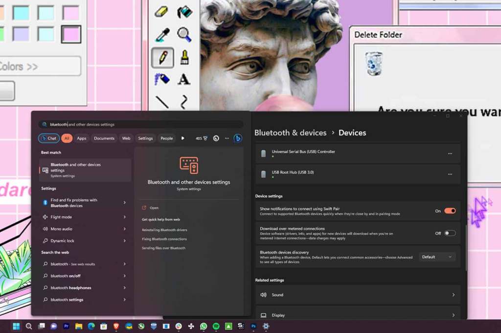The height and width of the screenshot is (333, 501).
Task: Open the Settings gear icon on the taskbar
Action: pyautogui.click(x=266, y=326)
